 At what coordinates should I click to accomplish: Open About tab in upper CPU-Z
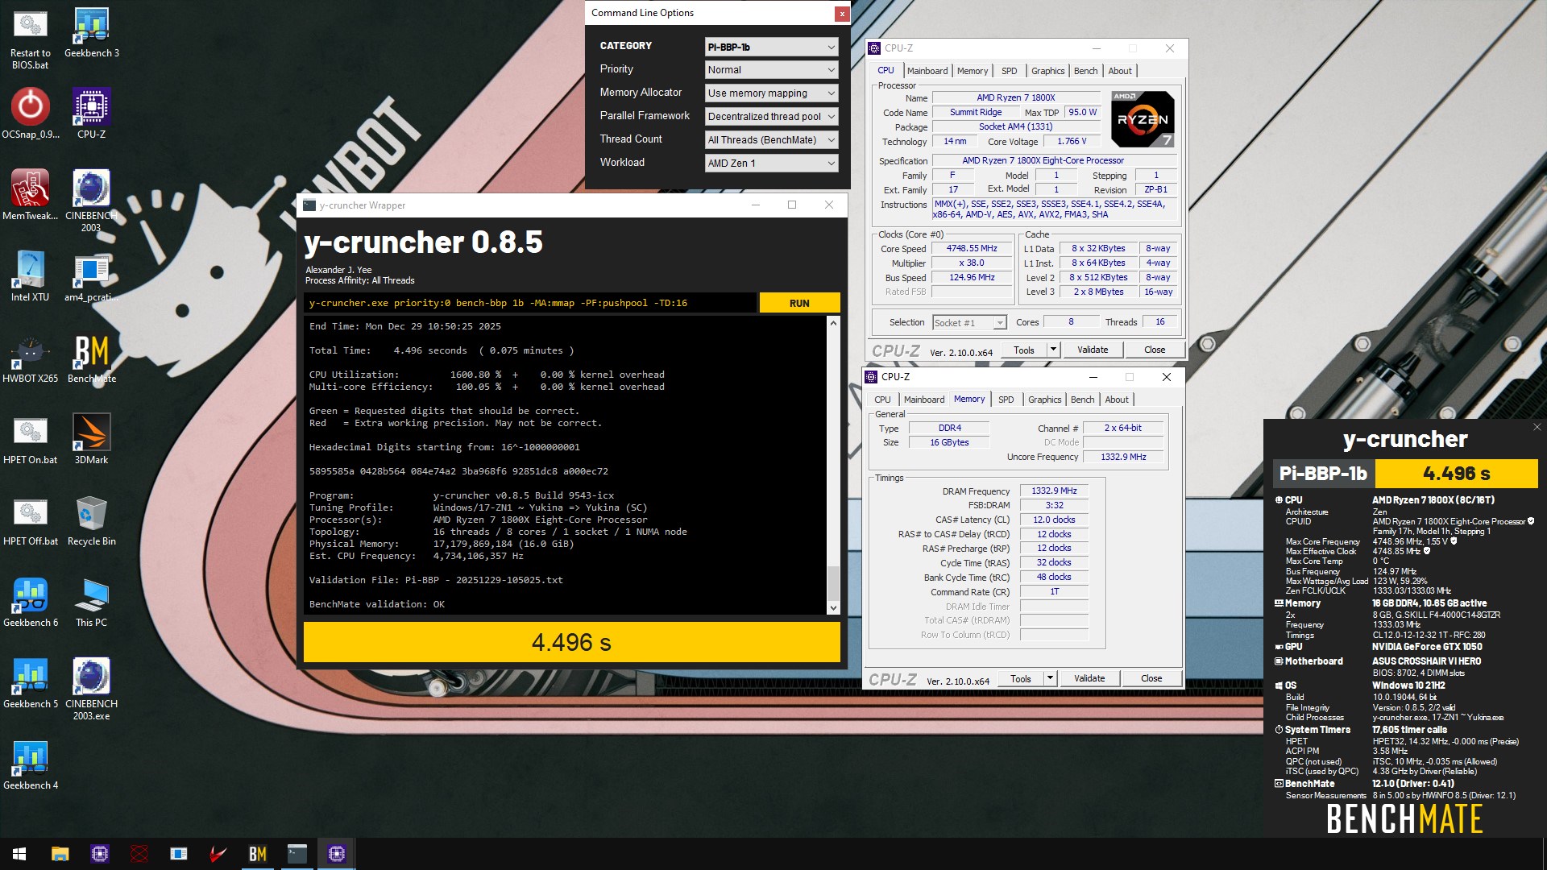click(1120, 71)
